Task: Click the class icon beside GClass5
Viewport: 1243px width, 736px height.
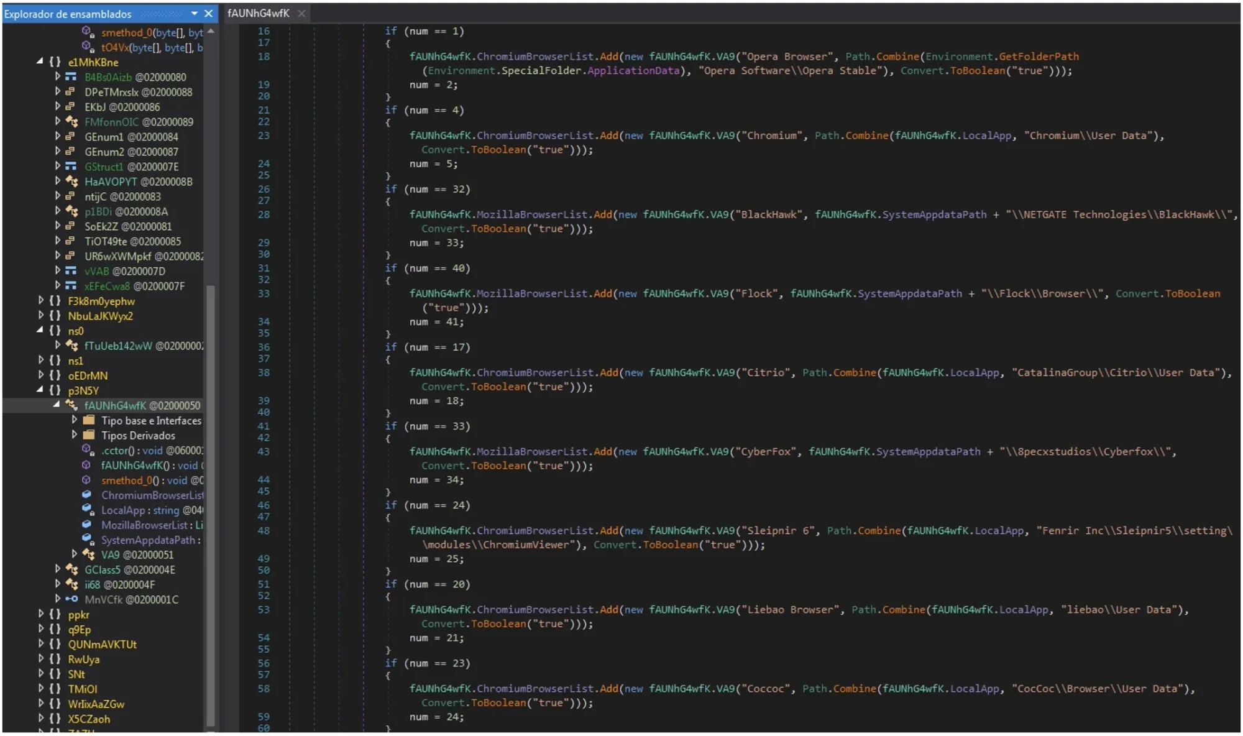Action: click(71, 569)
